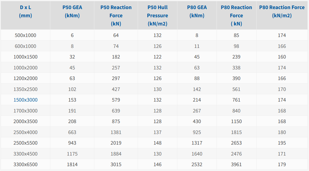Click P50 reaction force value 3015
309x171 pixels.
[x=116, y=164]
